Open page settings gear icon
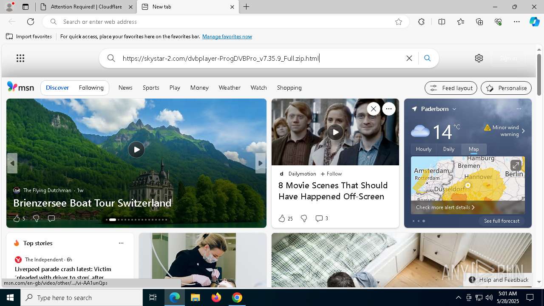The height and width of the screenshot is (306, 544). pyautogui.click(x=479, y=58)
